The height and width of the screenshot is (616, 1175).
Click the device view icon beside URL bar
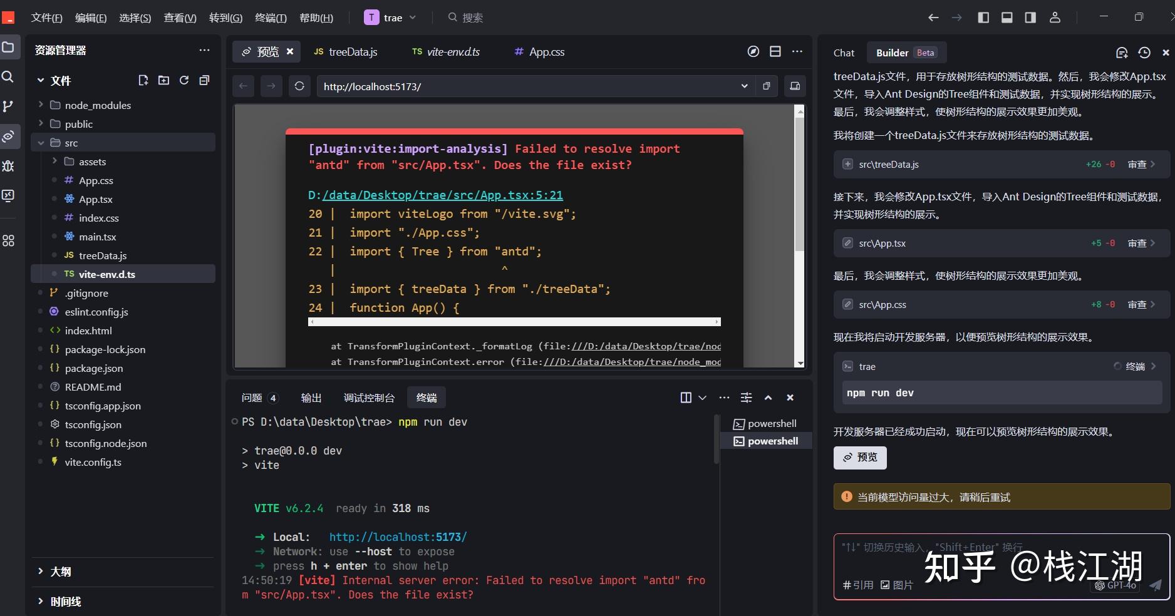pos(795,86)
